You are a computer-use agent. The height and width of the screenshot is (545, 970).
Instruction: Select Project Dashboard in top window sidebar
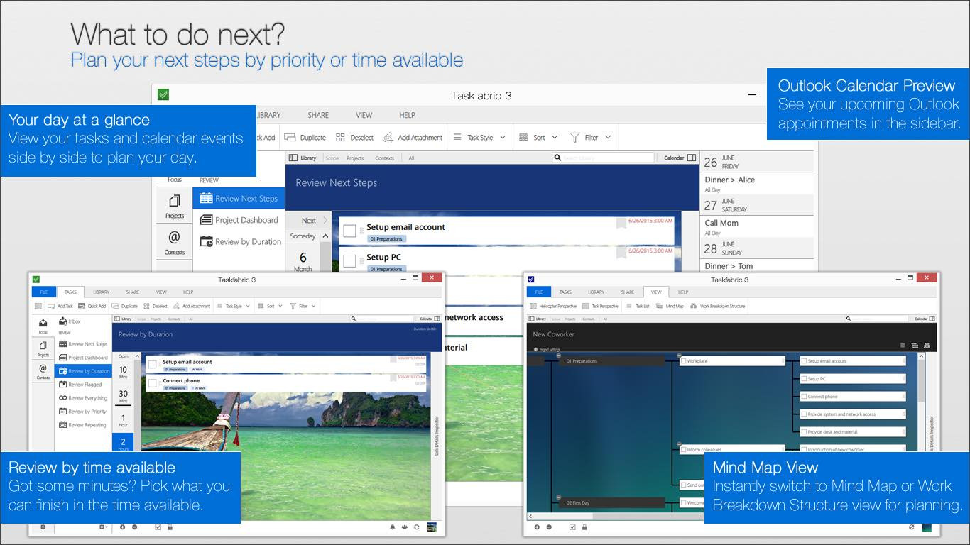click(x=239, y=220)
